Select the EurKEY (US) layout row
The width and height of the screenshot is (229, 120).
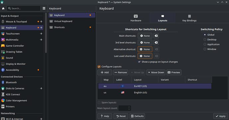(x=155, y=86)
